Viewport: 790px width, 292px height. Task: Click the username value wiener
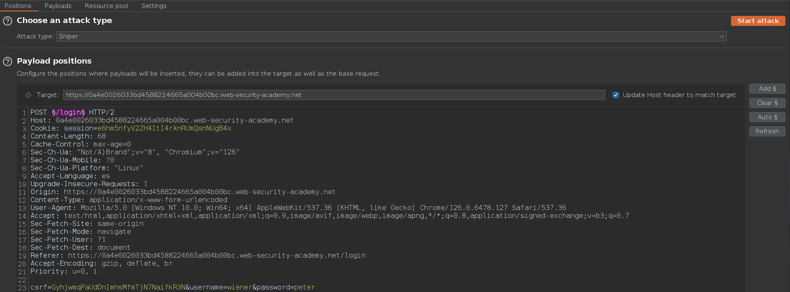pyautogui.click(x=240, y=287)
